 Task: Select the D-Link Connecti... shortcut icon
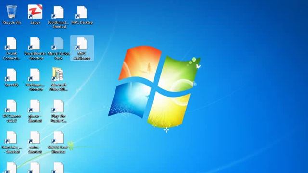point(12,48)
